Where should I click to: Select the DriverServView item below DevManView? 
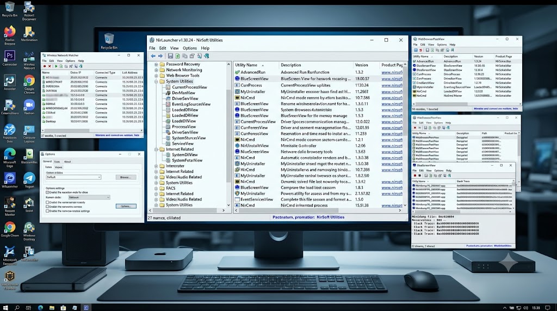click(x=185, y=98)
